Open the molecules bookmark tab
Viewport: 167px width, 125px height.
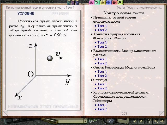click(97, 2)
